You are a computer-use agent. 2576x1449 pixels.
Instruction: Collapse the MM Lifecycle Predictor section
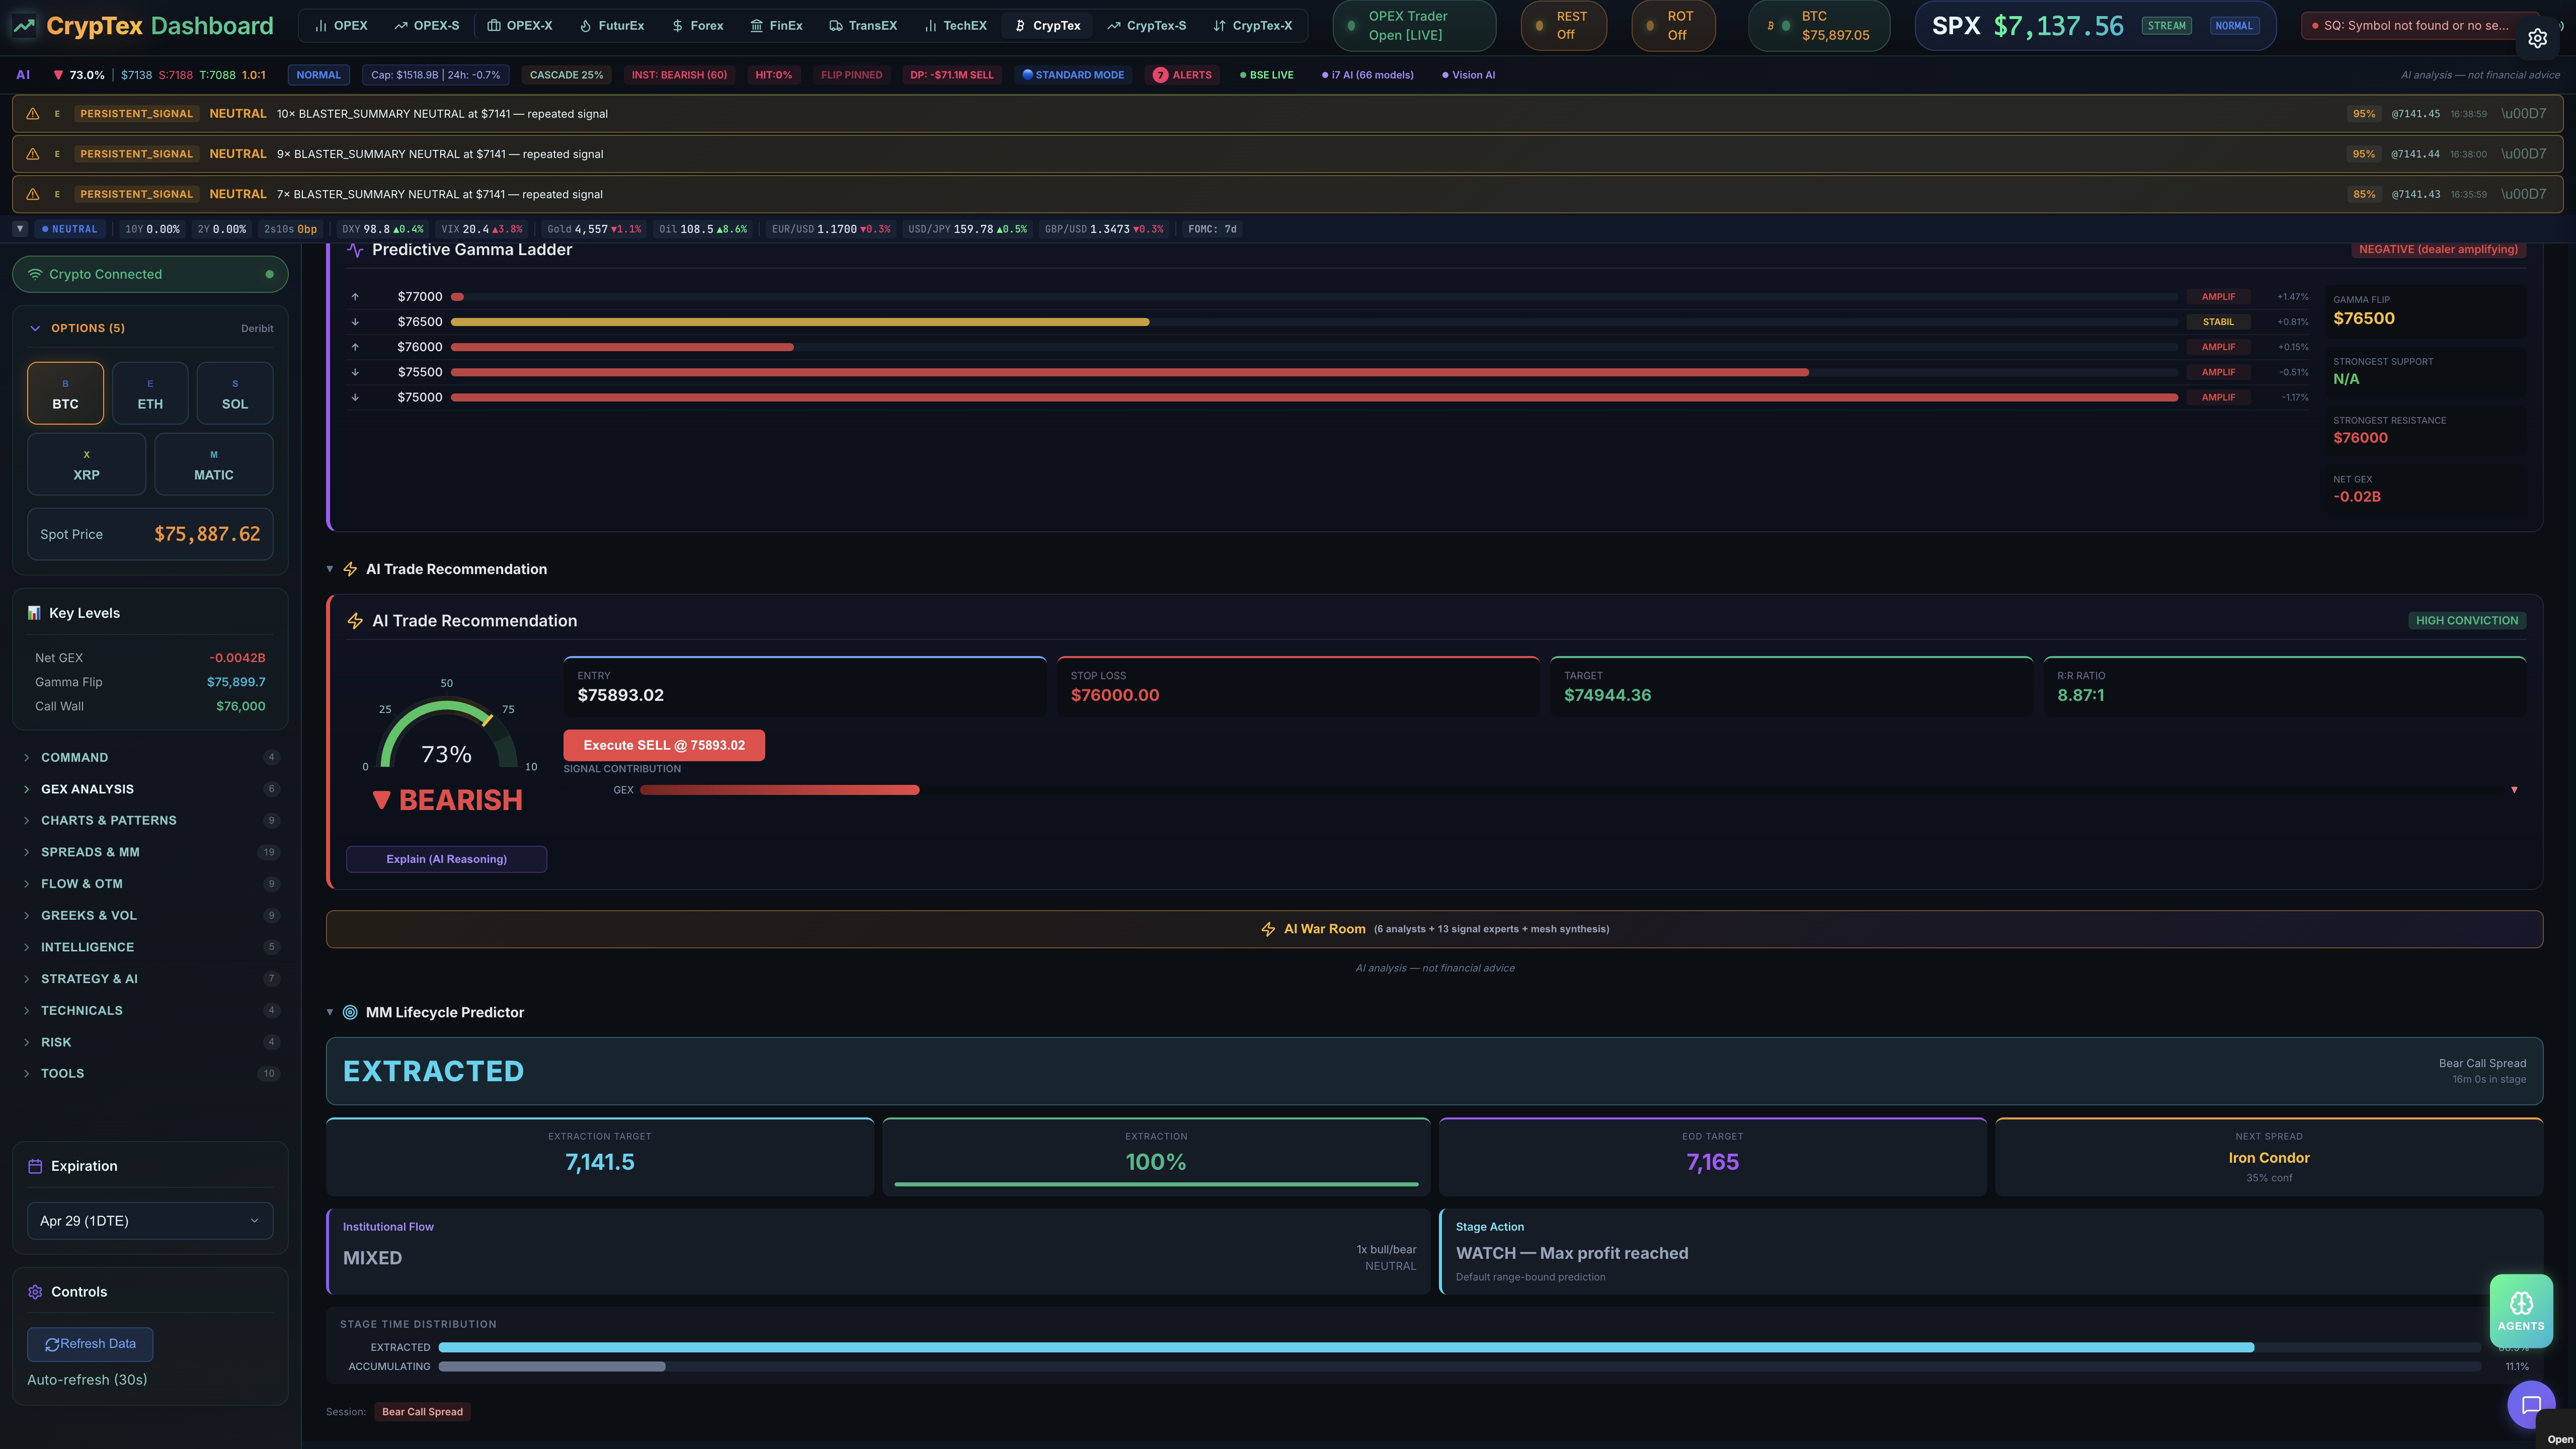(x=330, y=1012)
